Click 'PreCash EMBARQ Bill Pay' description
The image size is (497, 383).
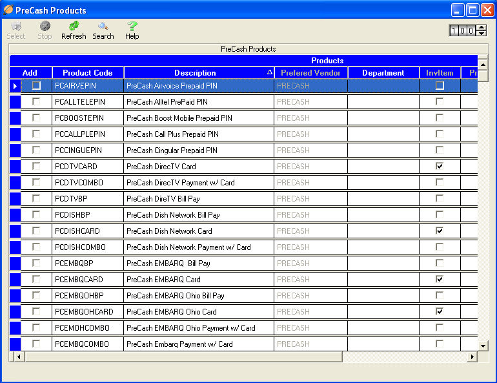[x=199, y=264]
